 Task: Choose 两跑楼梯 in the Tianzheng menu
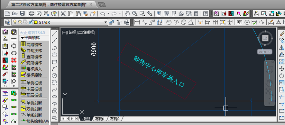(x=34, y=45)
